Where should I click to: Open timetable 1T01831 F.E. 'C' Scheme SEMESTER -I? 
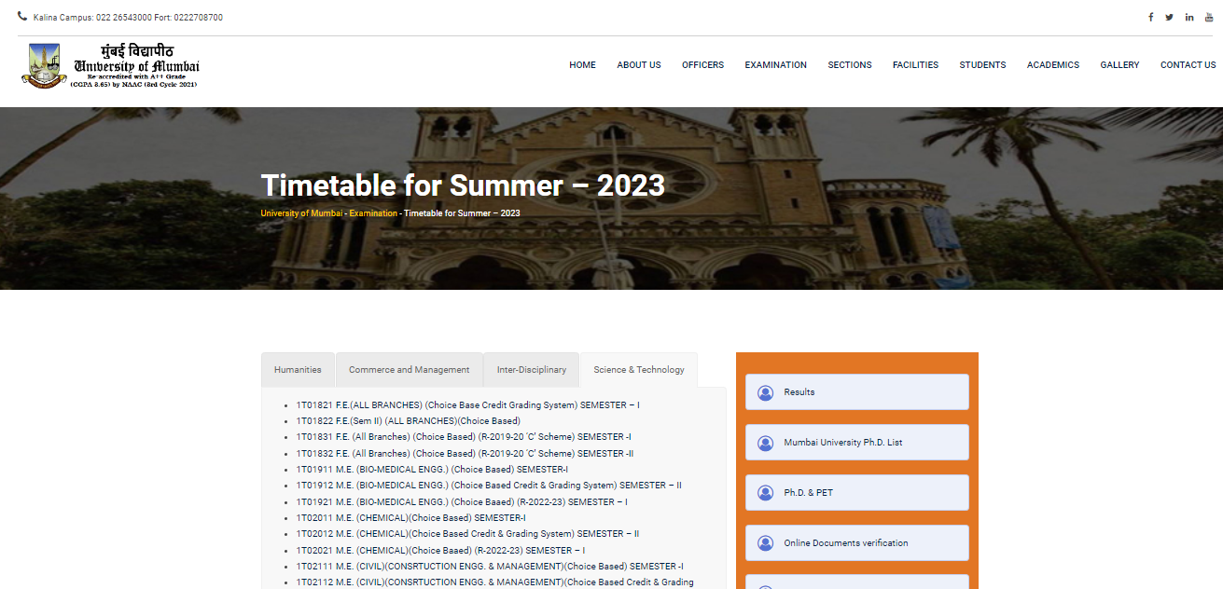tap(464, 437)
